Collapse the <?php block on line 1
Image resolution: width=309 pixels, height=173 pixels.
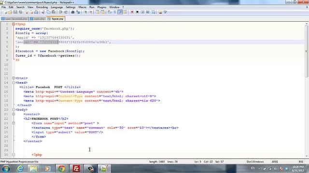coord(14,24)
